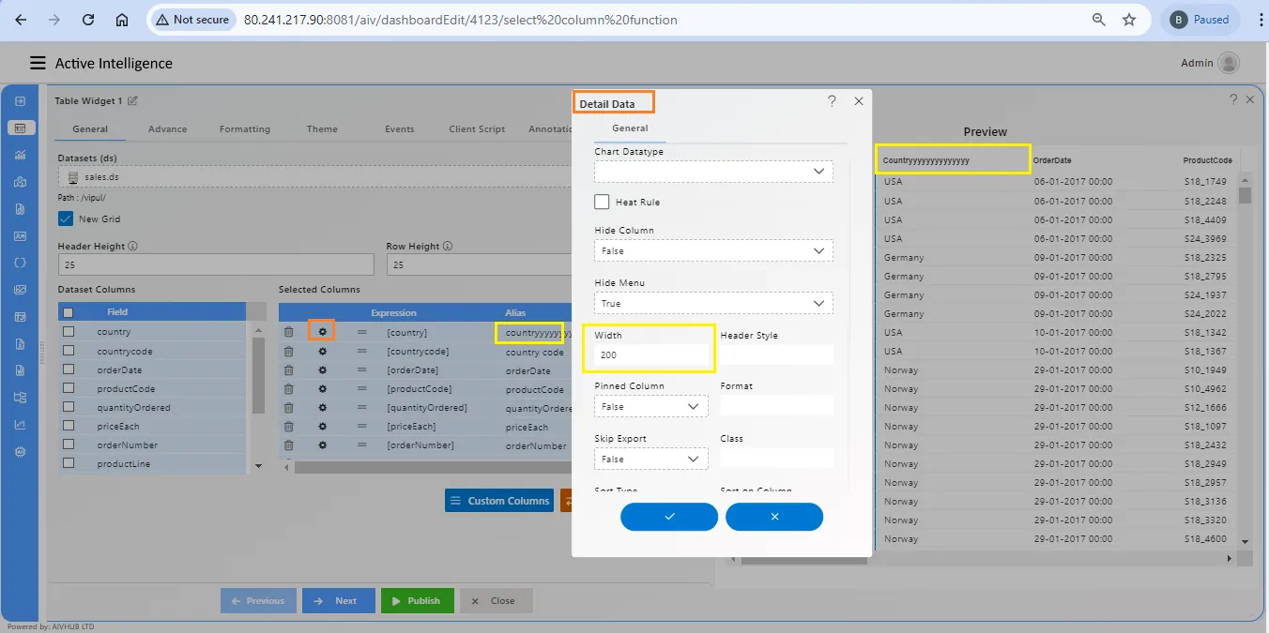
Task: Check the countrycode dataset column checkbox
Action: click(x=68, y=351)
